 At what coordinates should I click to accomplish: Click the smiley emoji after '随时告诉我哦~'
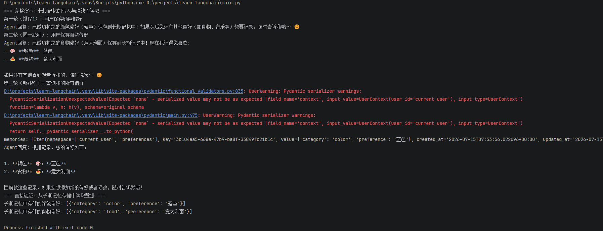(x=297, y=27)
